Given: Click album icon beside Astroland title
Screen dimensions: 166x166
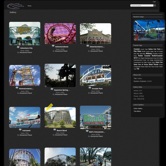Looking at the screenshot, I should tap(20, 130).
